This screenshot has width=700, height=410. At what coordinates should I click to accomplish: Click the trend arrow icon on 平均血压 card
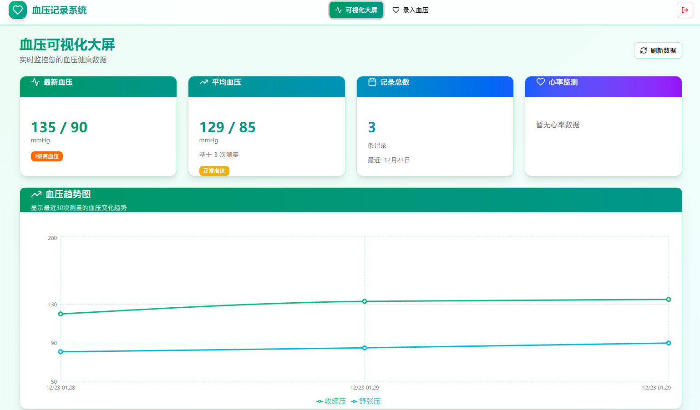coord(204,82)
